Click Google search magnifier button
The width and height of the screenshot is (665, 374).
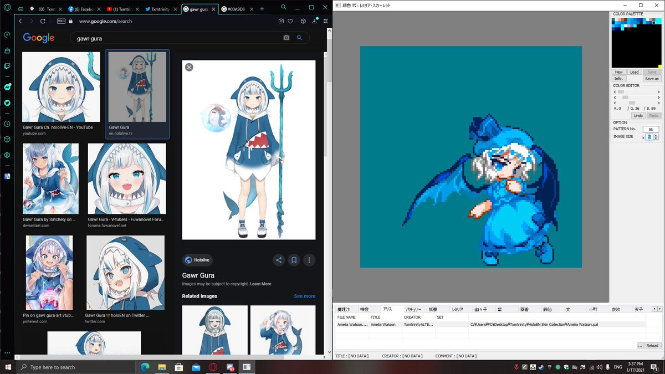coord(299,38)
